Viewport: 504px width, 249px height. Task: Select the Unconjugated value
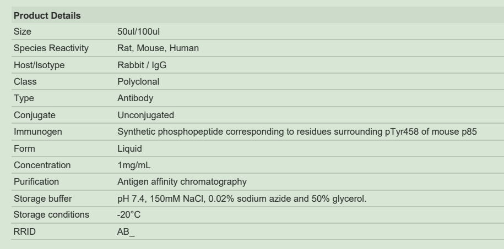pyautogui.click(x=146, y=115)
